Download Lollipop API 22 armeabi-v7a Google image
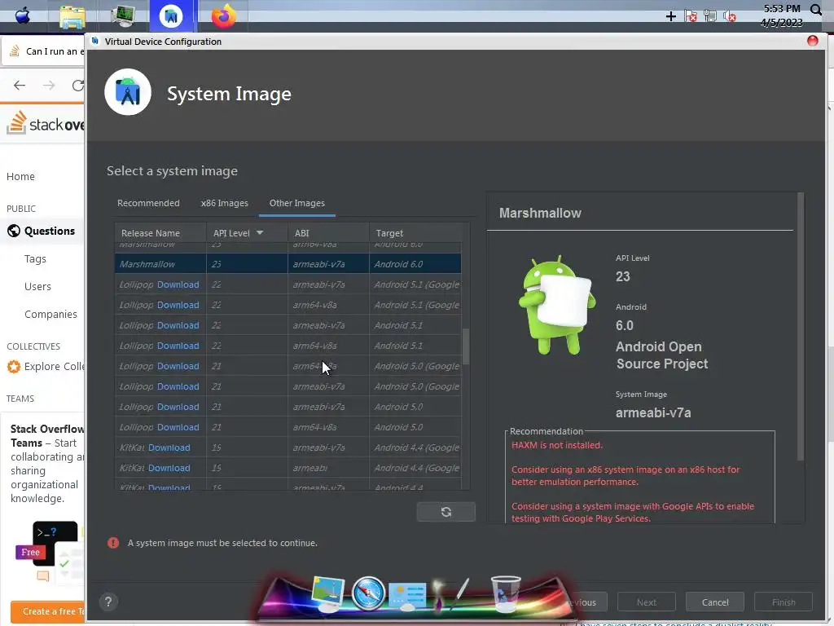 178,284
